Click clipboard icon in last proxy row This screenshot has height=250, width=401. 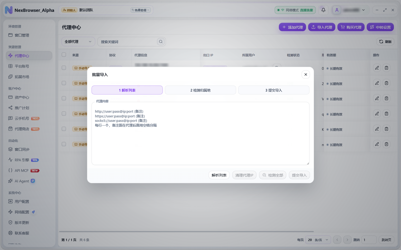pyautogui.click(x=386, y=144)
